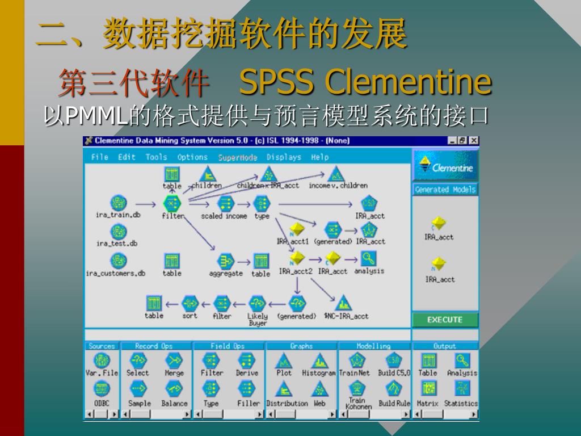Pick the Analysis output palette icon

[x=462, y=360]
